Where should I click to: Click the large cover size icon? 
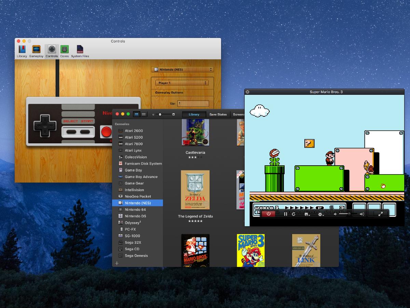pyautogui.click(x=174, y=114)
